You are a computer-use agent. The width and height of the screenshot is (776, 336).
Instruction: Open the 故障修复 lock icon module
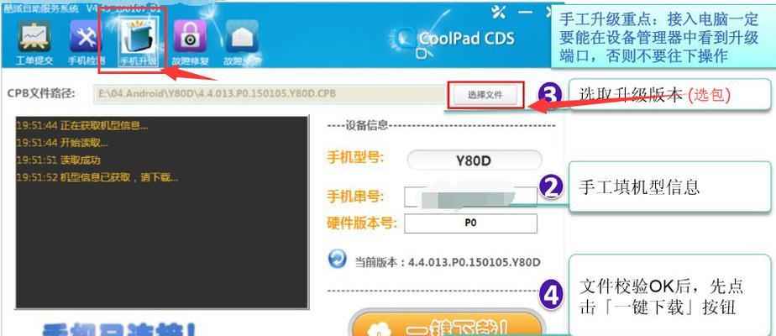coord(190,43)
